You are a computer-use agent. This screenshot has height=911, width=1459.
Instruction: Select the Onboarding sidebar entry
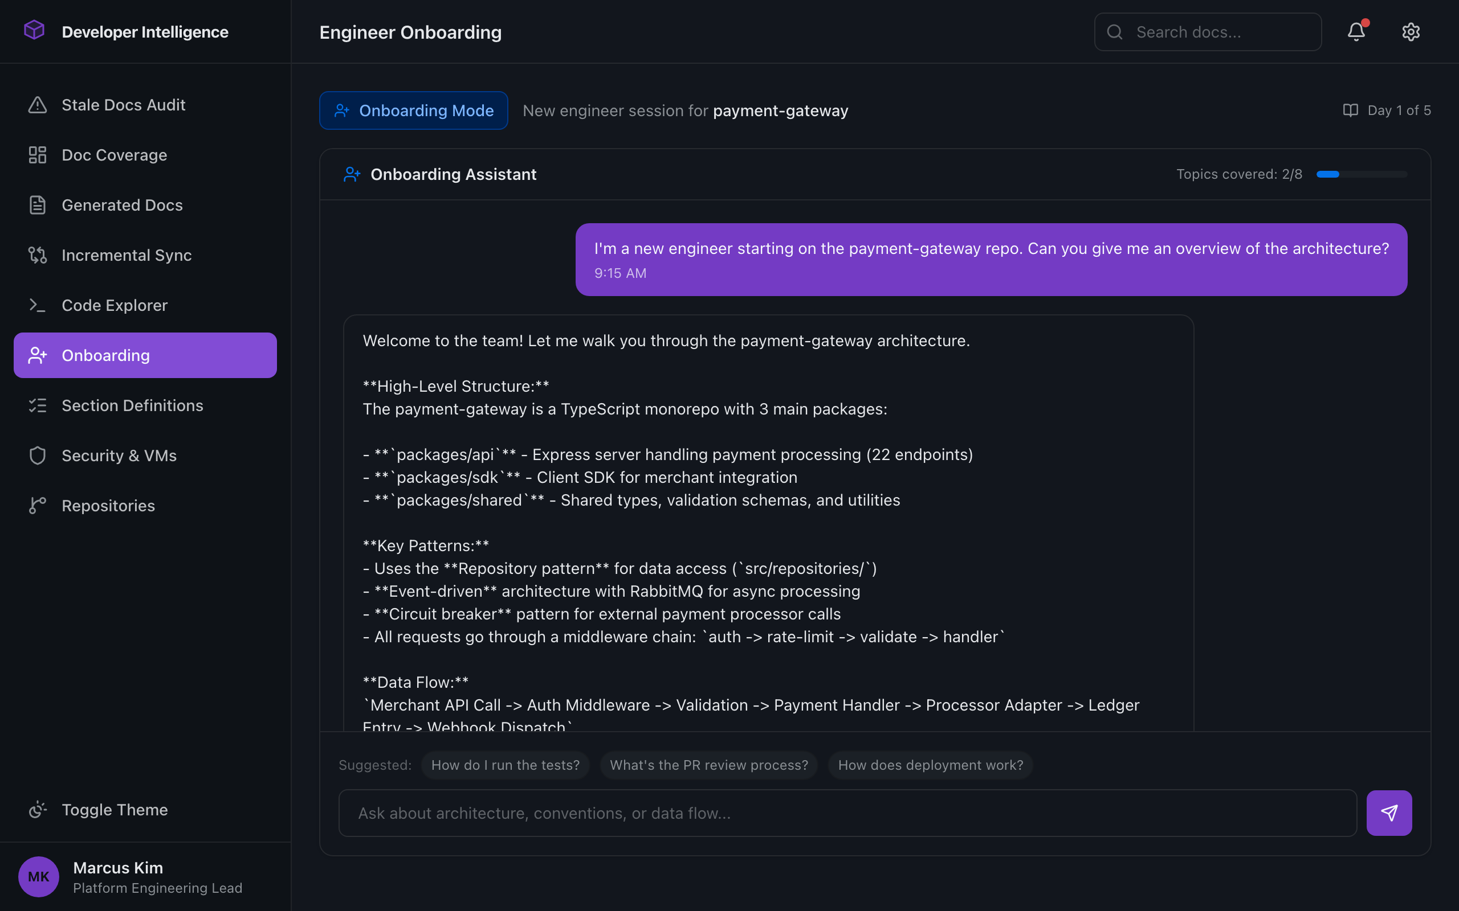click(105, 355)
